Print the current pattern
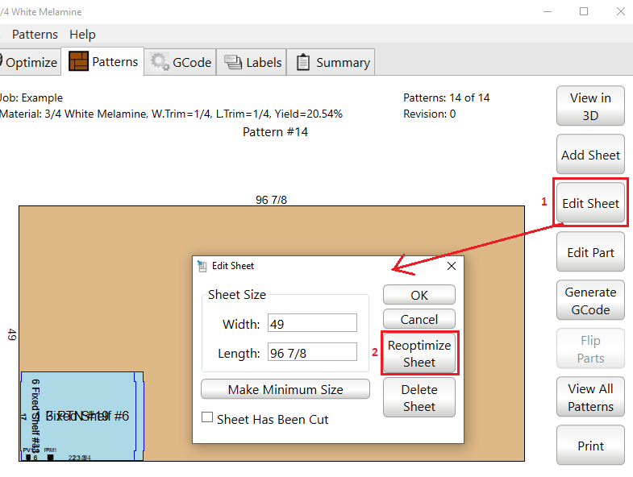This screenshot has width=633, height=477. pos(590,446)
